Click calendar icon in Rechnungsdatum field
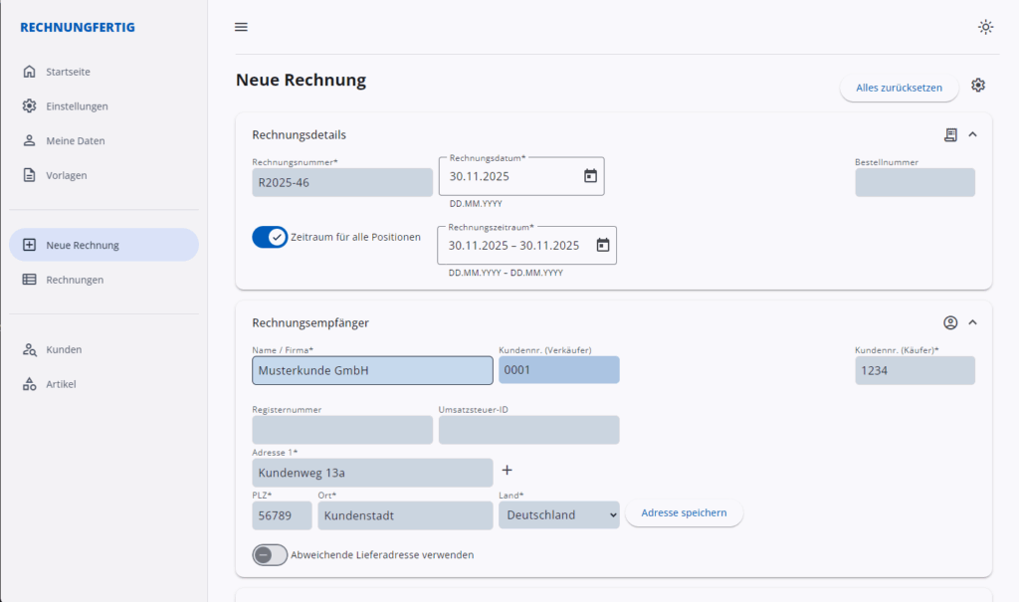Viewport: 1019px width, 602px height. (590, 176)
